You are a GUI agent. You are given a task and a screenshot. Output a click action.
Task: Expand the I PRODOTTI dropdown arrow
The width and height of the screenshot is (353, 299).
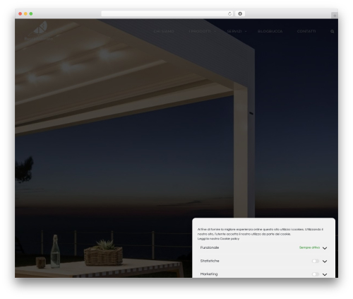(x=215, y=31)
